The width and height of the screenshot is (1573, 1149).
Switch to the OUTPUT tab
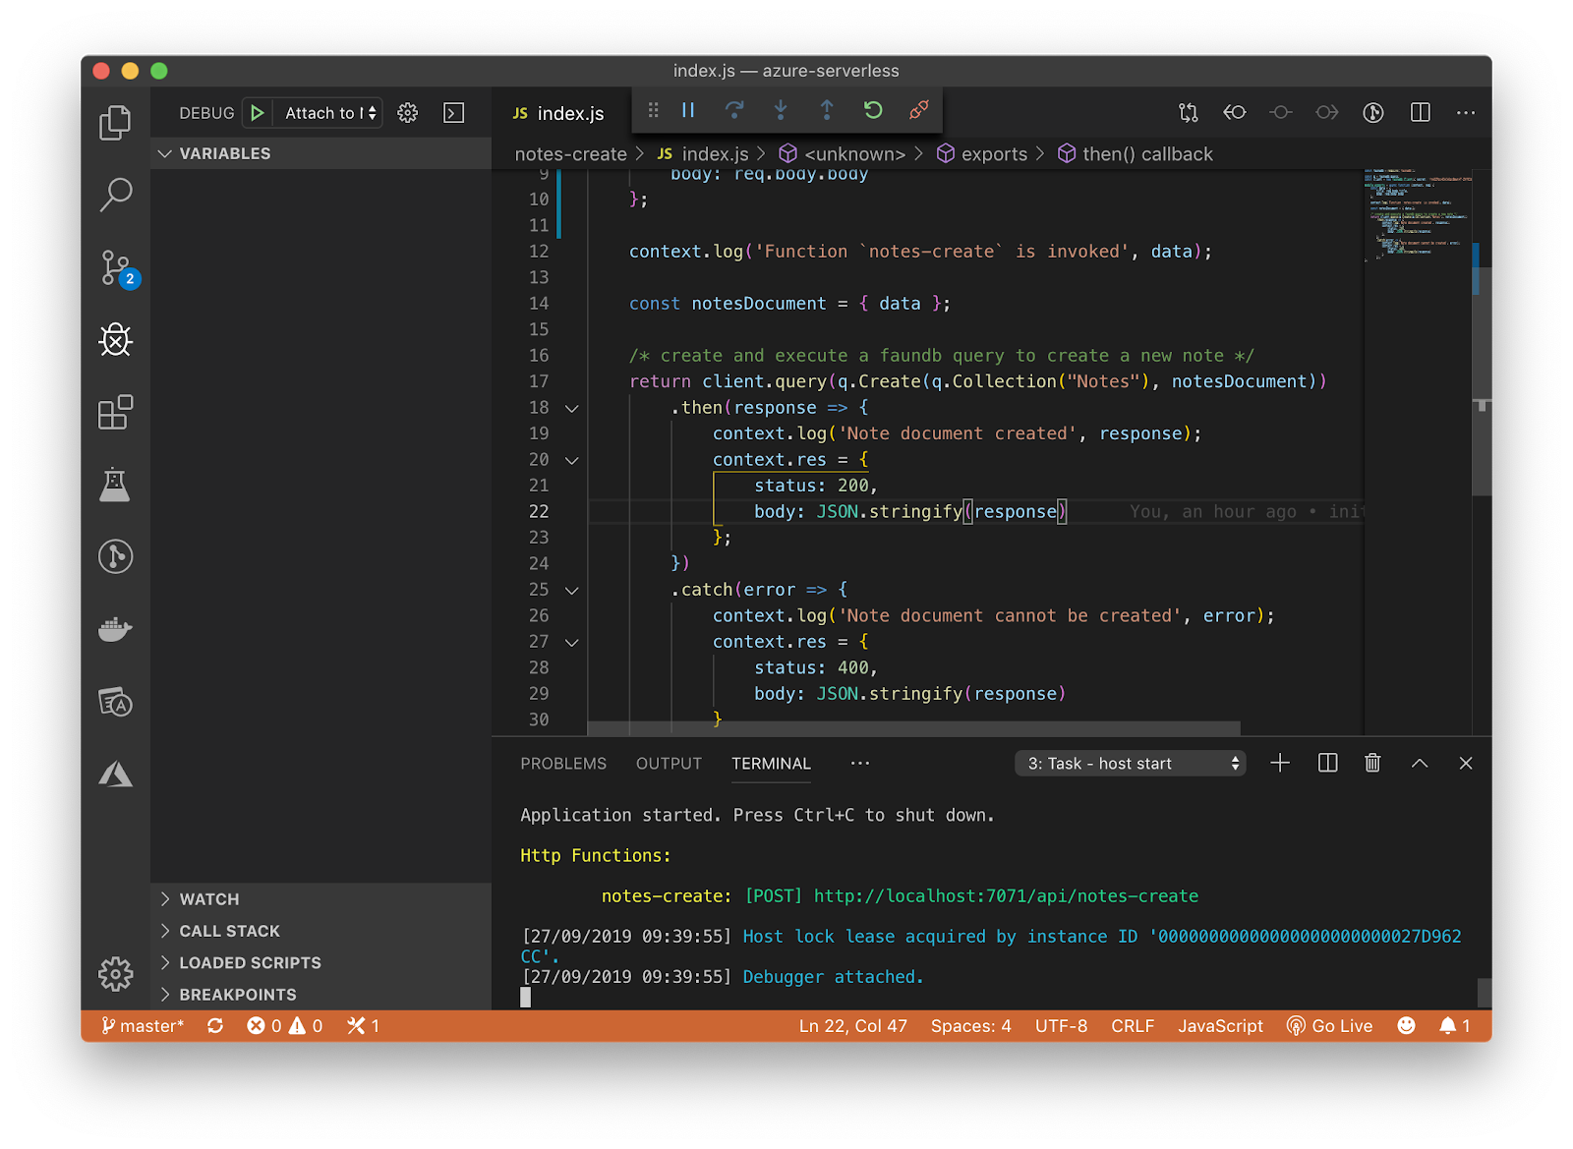click(x=669, y=764)
